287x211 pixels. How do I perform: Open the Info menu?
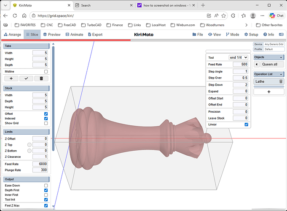(269, 35)
